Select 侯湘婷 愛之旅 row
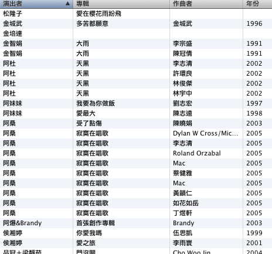The width and height of the screenshot is (272, 254). point(136,243)
